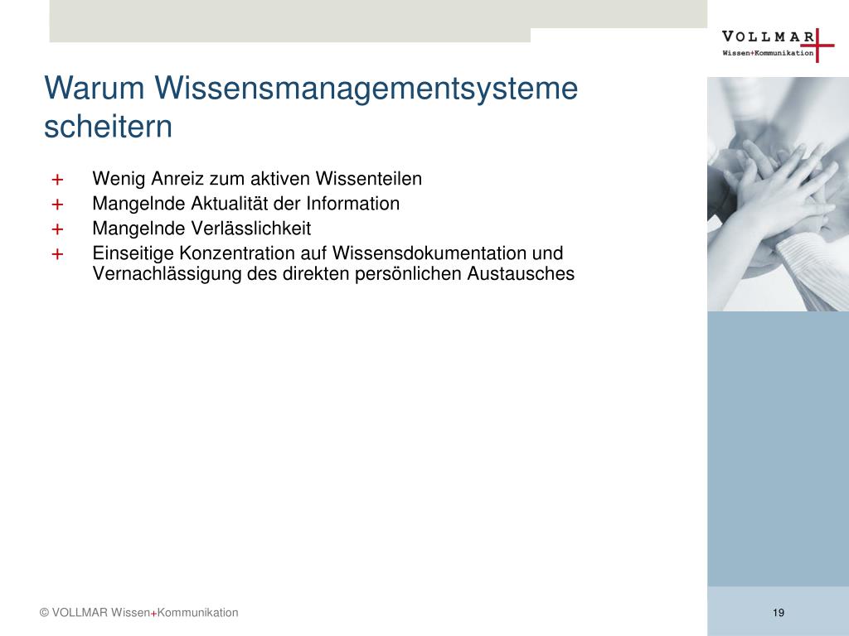Click the VOLLMAR Wissen+Kommunikation logo

778,46
